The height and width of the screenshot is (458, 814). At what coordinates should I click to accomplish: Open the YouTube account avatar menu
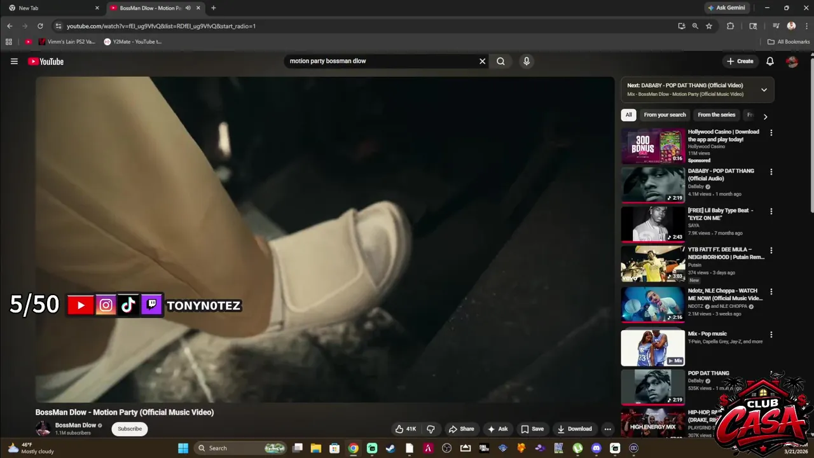[x=792, y=61]
